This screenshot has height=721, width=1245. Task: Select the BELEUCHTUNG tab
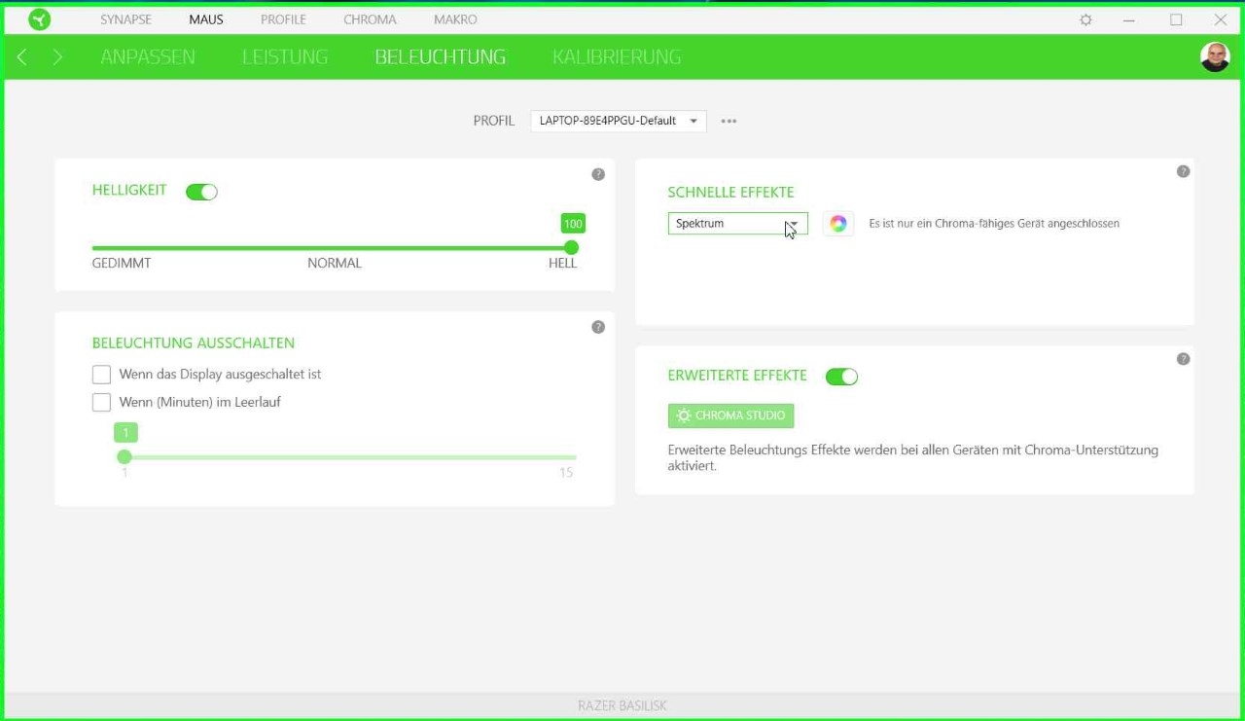pos(441,57)
